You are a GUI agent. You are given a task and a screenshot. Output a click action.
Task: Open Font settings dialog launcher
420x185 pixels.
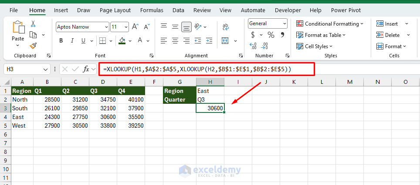click(x=152, y=56)
